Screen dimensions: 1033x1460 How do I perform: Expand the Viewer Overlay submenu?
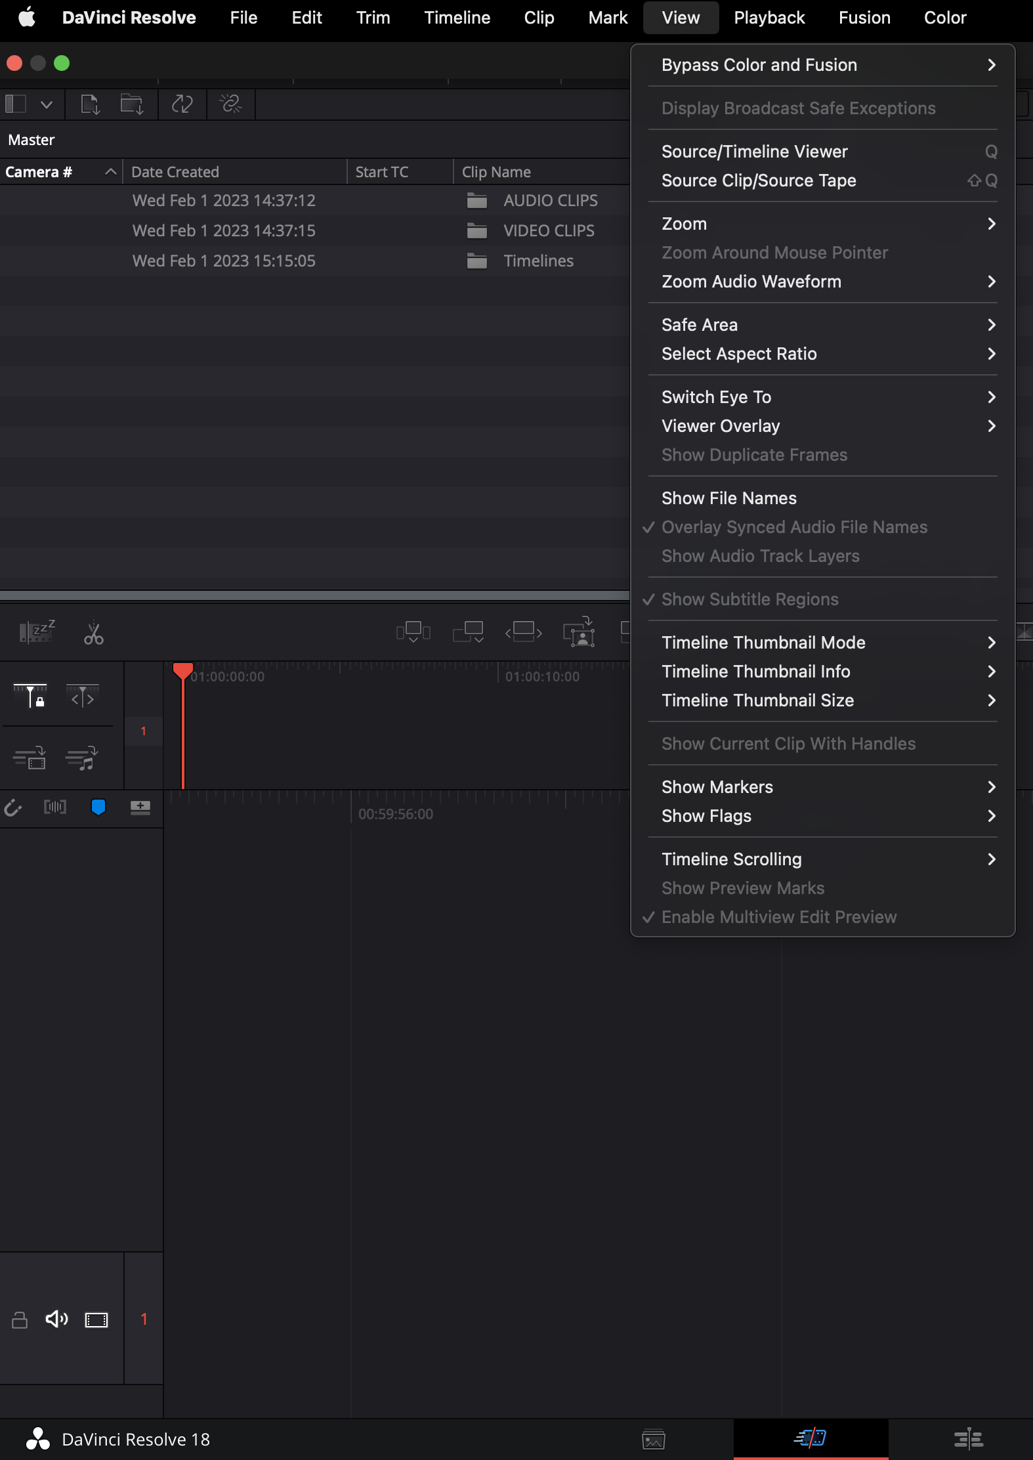pyautogui.click(x=823, y=426)
